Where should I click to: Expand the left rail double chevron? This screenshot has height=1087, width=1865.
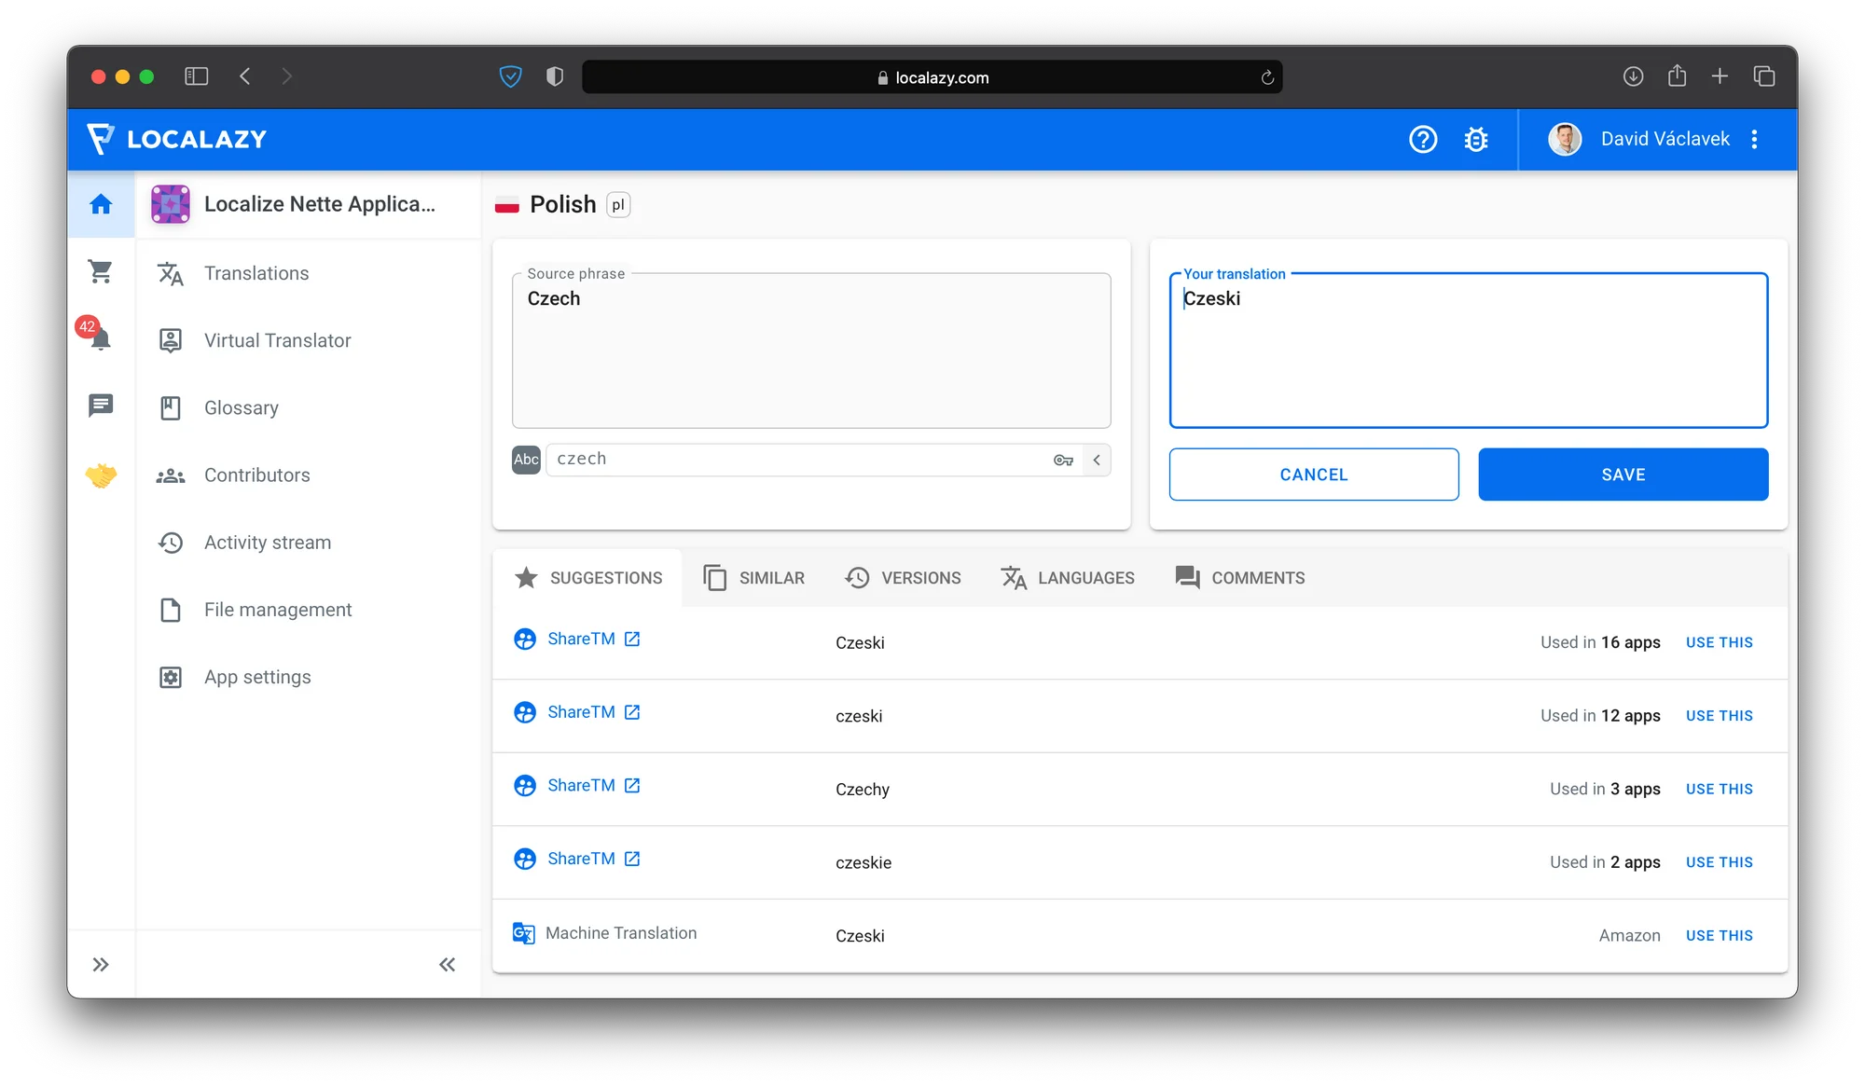click(x=101, y=965)
